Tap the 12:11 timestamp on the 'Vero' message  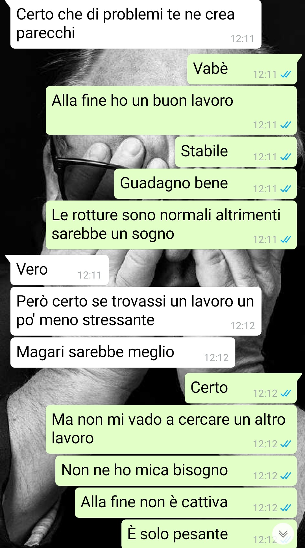tap(90, 275)
